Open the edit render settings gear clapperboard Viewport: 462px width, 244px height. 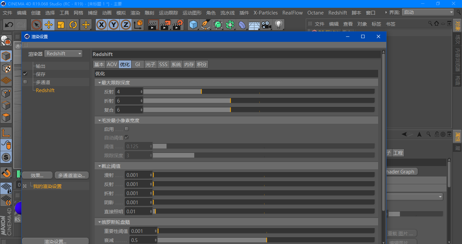pyautogui.click(x=178, y=25)
